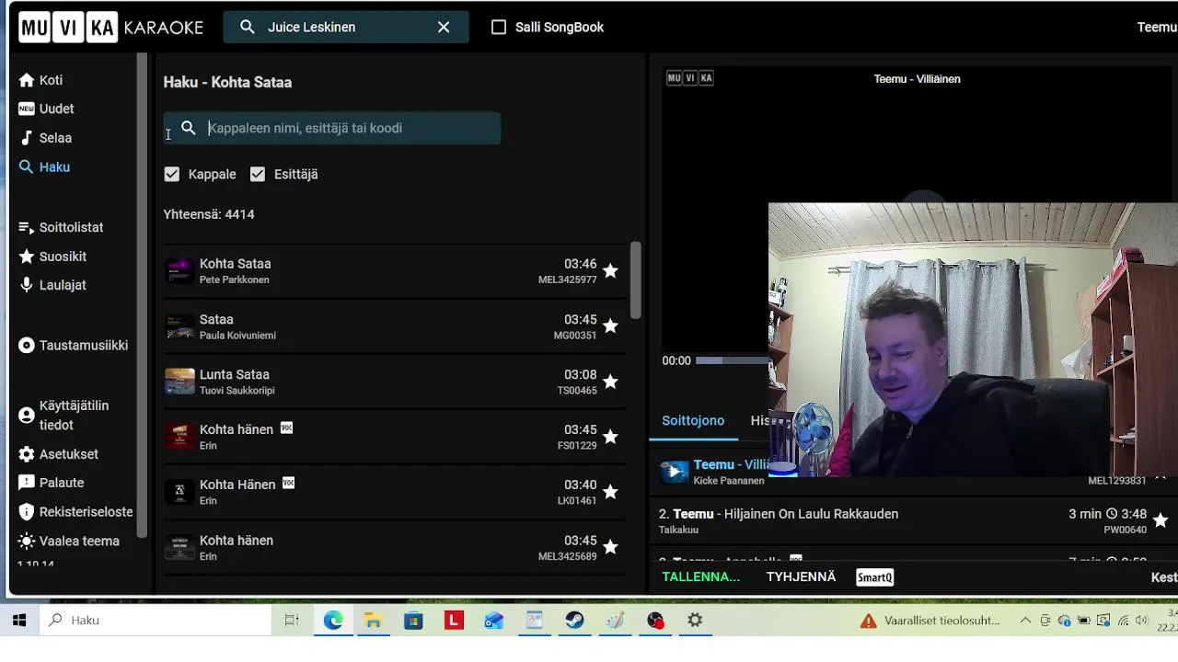Open Soittolistat playlists
Image resolution: width=1178 pixels, height=662 pixels.
[61, 227]
